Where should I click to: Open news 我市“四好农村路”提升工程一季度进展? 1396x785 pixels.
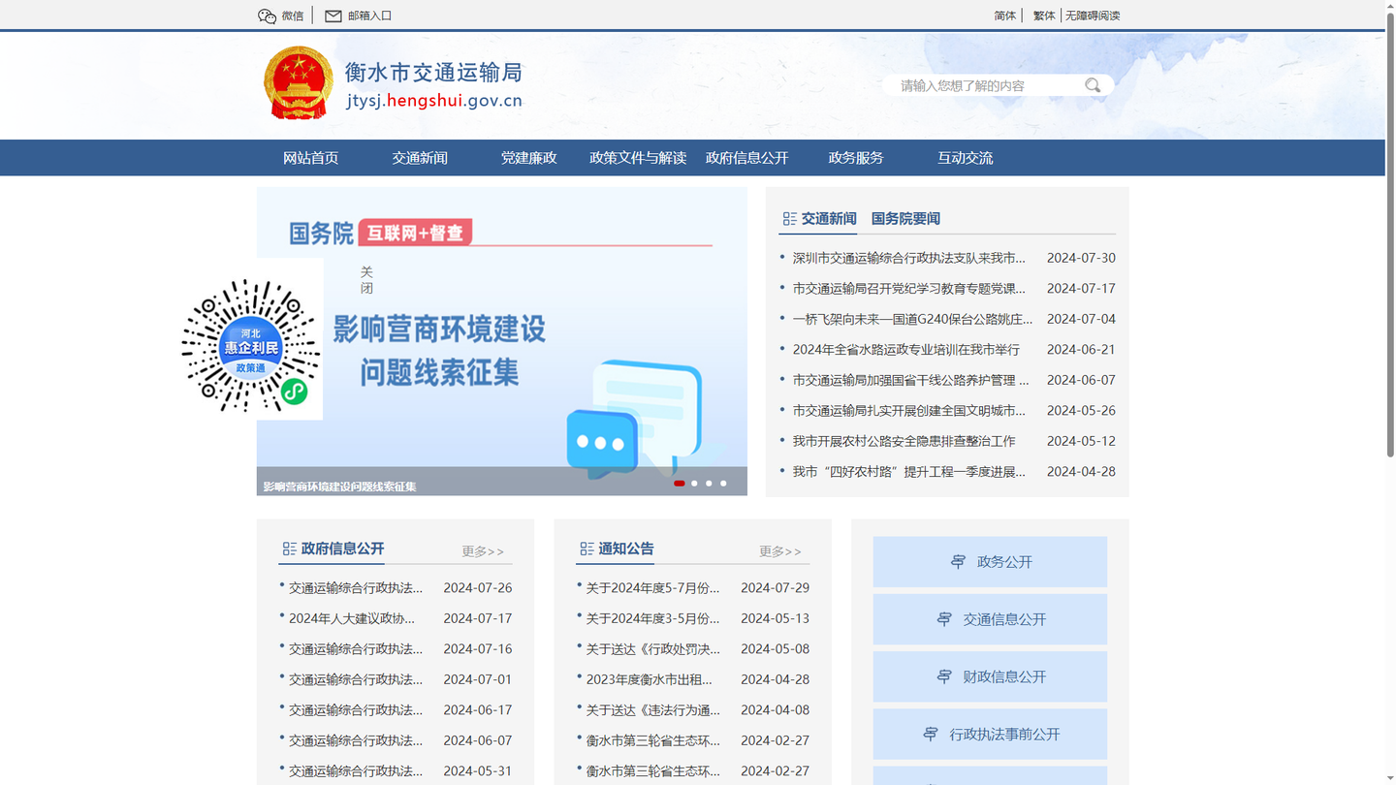[908, 472]
